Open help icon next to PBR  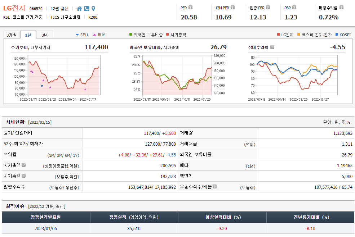click(x=294, y=8)
